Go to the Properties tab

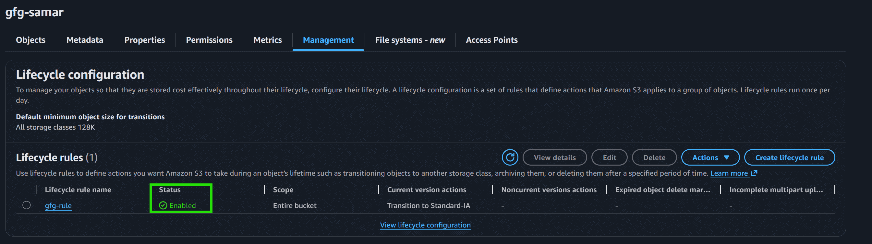pyautogui.click(x=145, y=40)
